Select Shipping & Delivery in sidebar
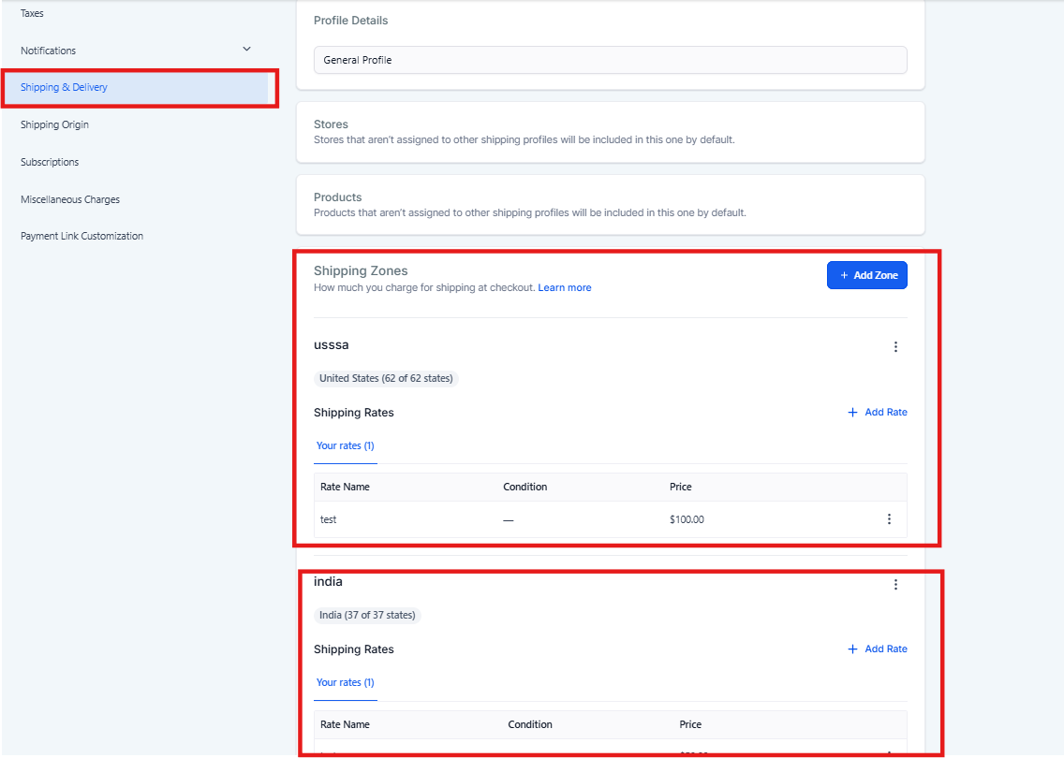 (65, 88)
